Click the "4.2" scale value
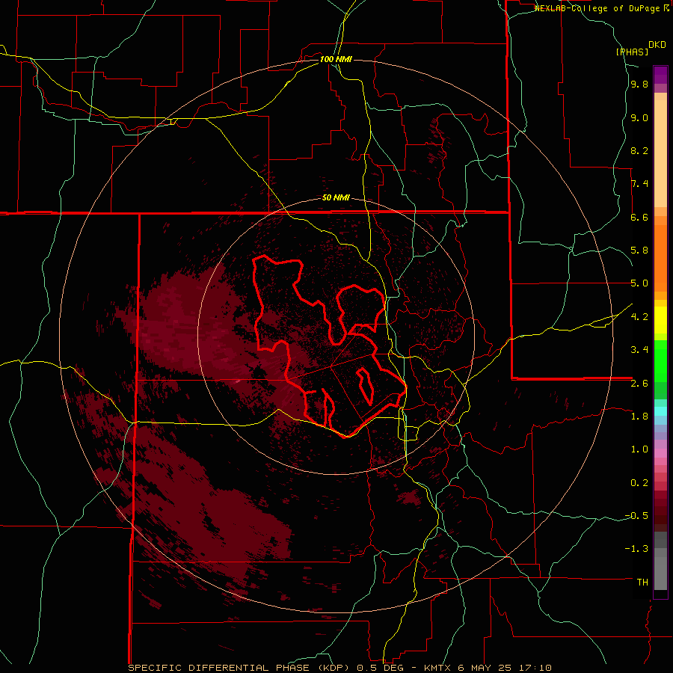Screen dimensions: 673x673 tap(639, 317)
